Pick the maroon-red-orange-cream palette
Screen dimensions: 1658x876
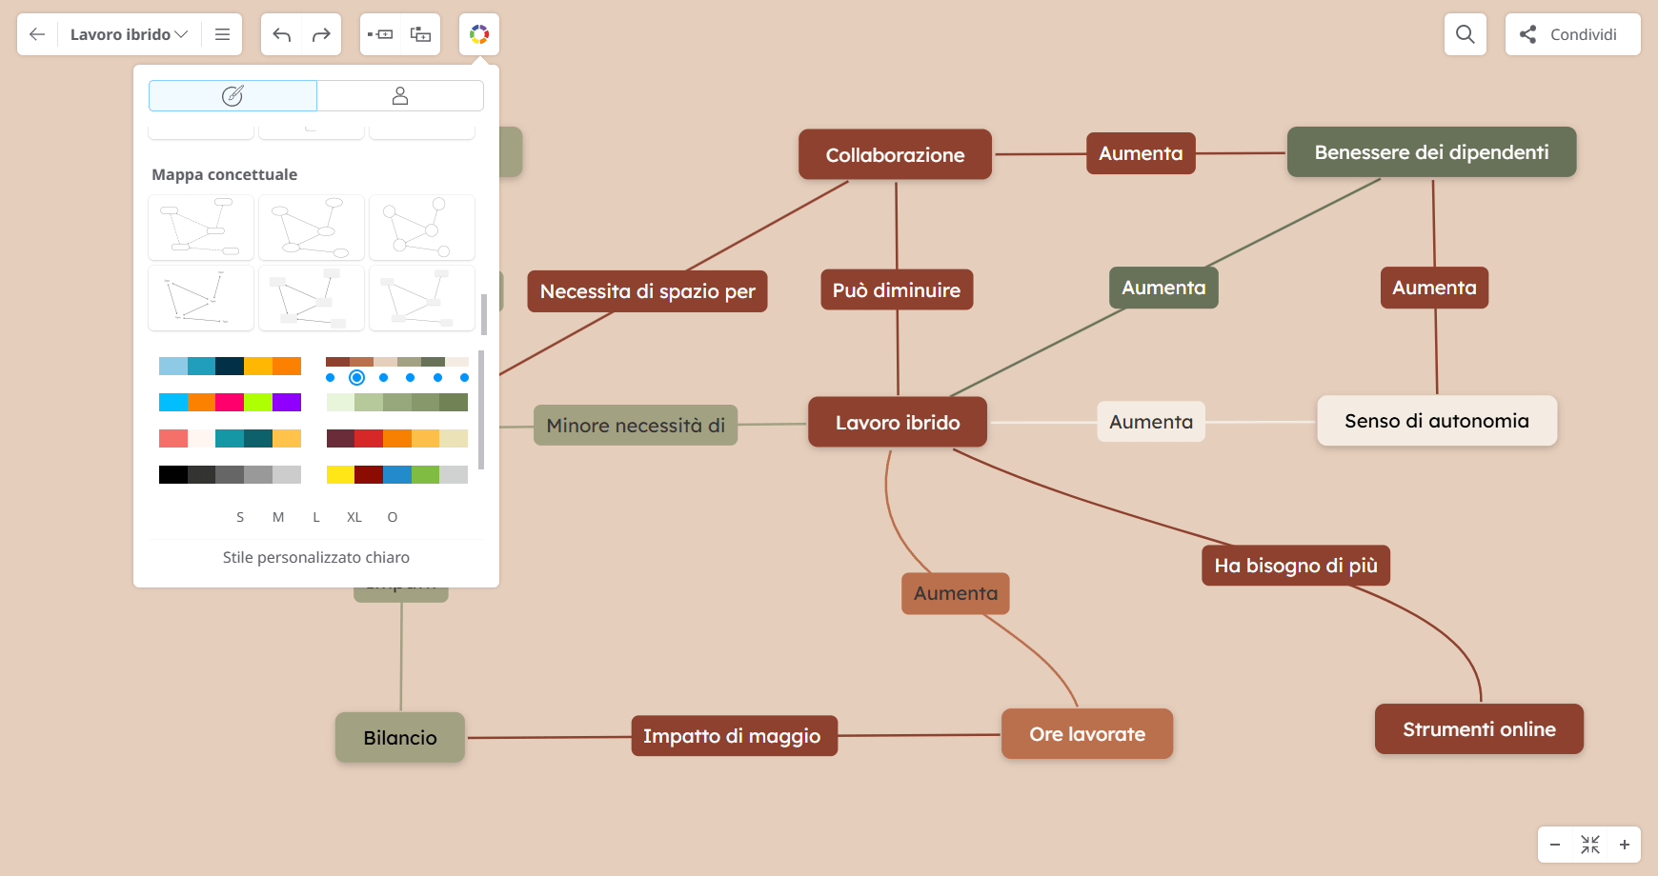(x=397, y=438)
